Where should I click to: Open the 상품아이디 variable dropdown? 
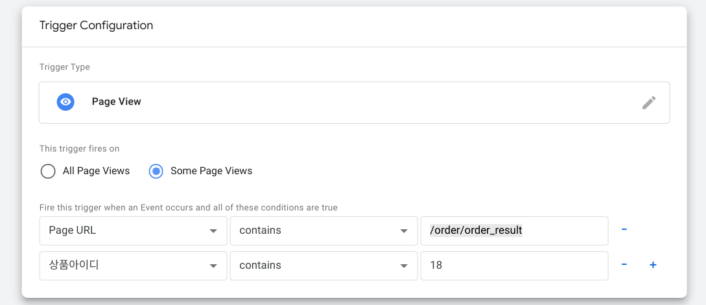[134, 266]
